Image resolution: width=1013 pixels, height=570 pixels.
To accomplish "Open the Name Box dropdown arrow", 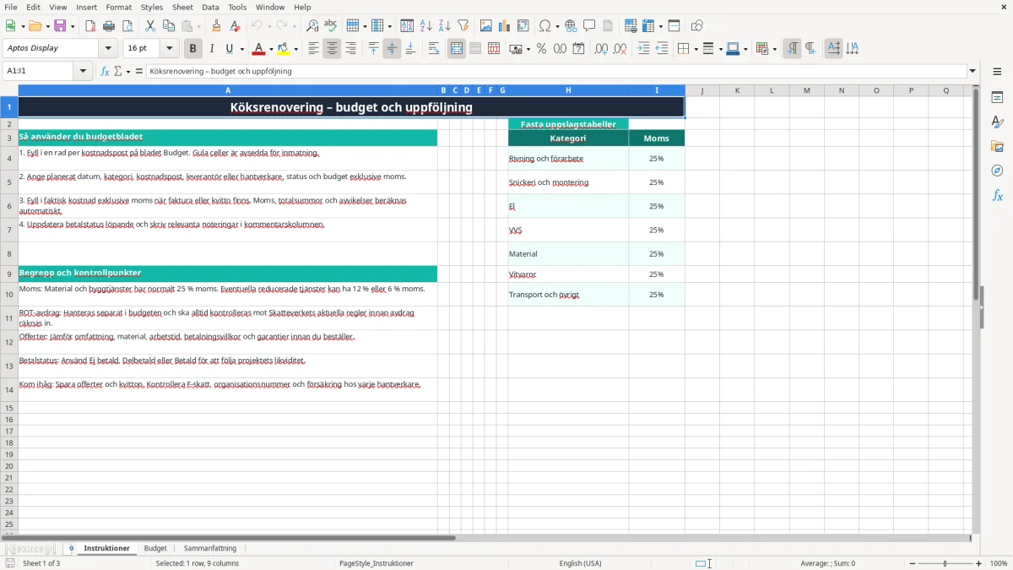I will (x=83, y=72).
